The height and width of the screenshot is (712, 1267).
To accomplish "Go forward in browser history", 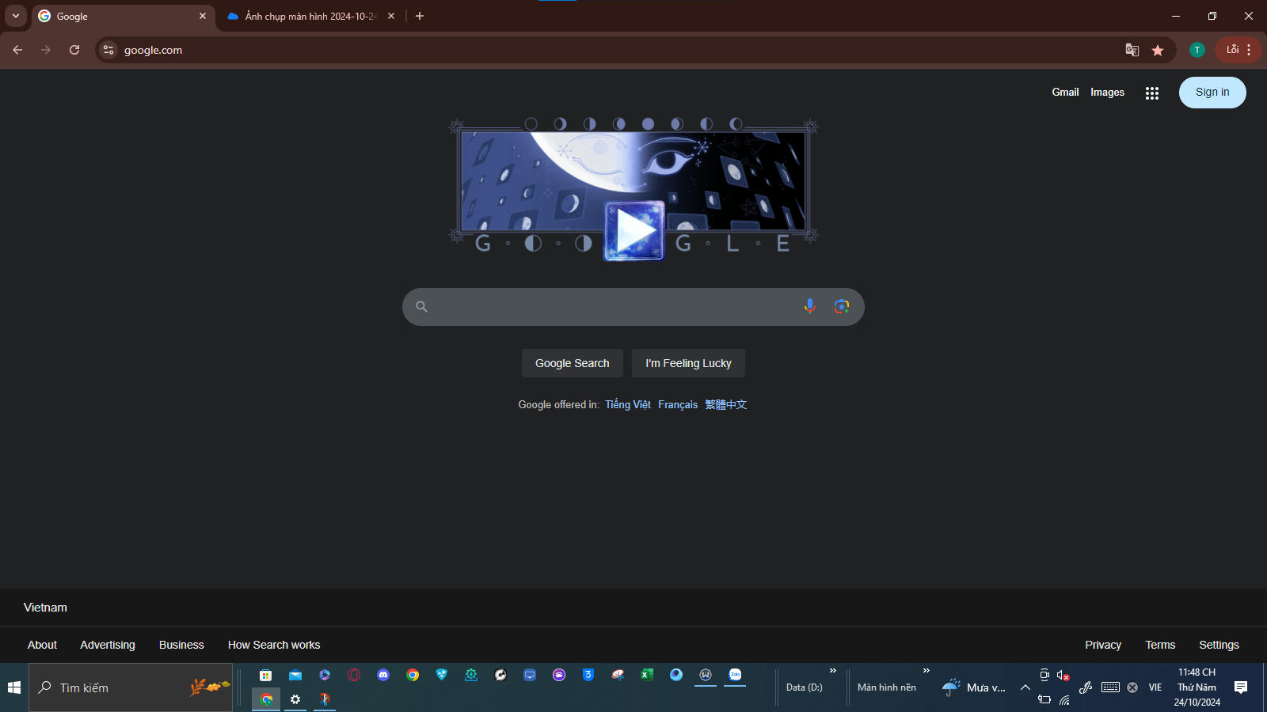I will coord(46,50).
